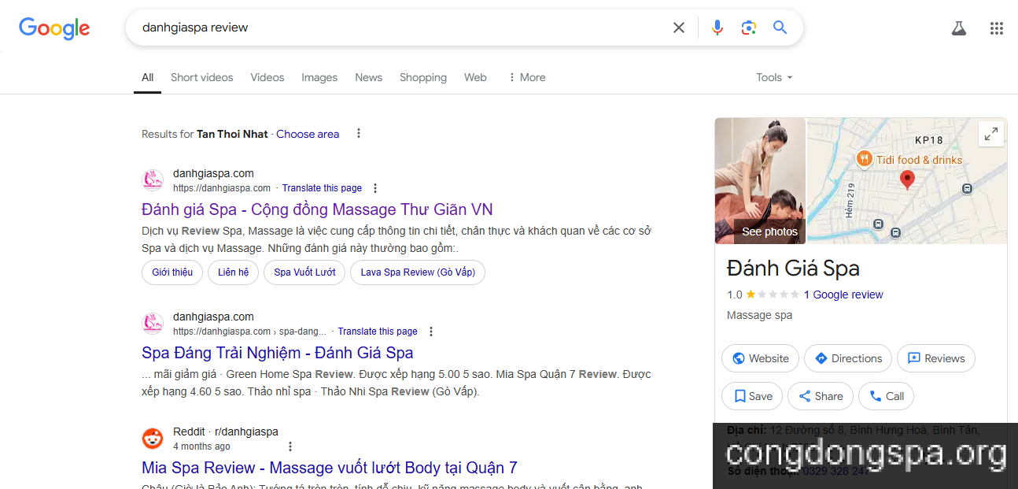Click the Choose area link
This screenshot has height=489, width=1018.
click(x=307, y=134)
